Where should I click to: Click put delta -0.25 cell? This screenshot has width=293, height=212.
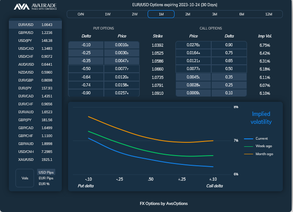(86, 53)
